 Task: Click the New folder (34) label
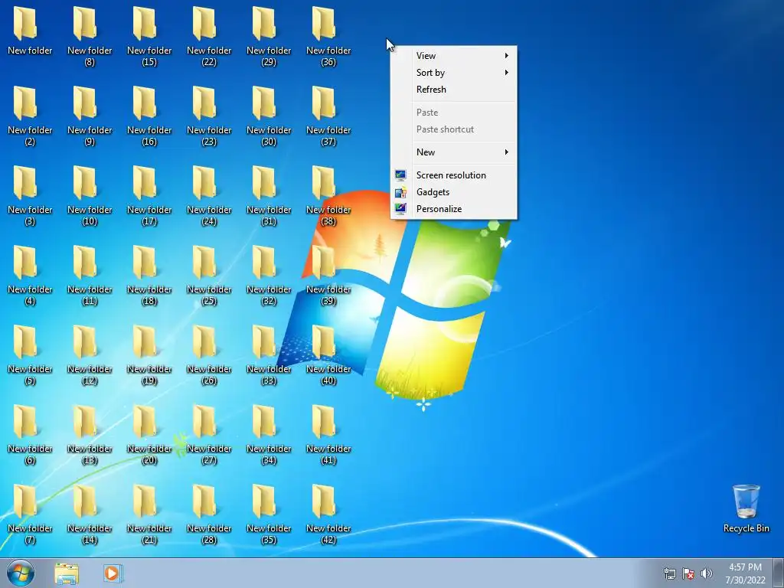point(269,455)
